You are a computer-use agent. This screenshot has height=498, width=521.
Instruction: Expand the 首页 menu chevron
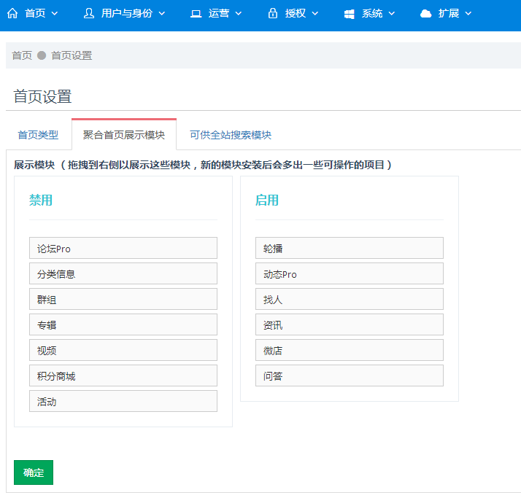[55, 14]
